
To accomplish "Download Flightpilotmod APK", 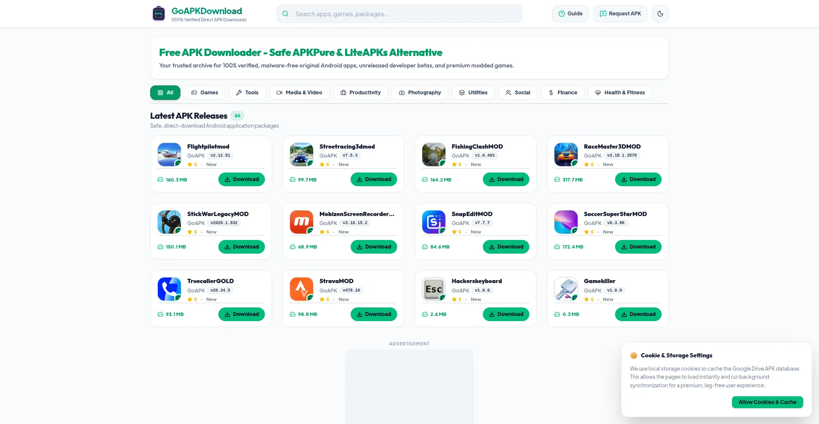I will click(241, 179).
